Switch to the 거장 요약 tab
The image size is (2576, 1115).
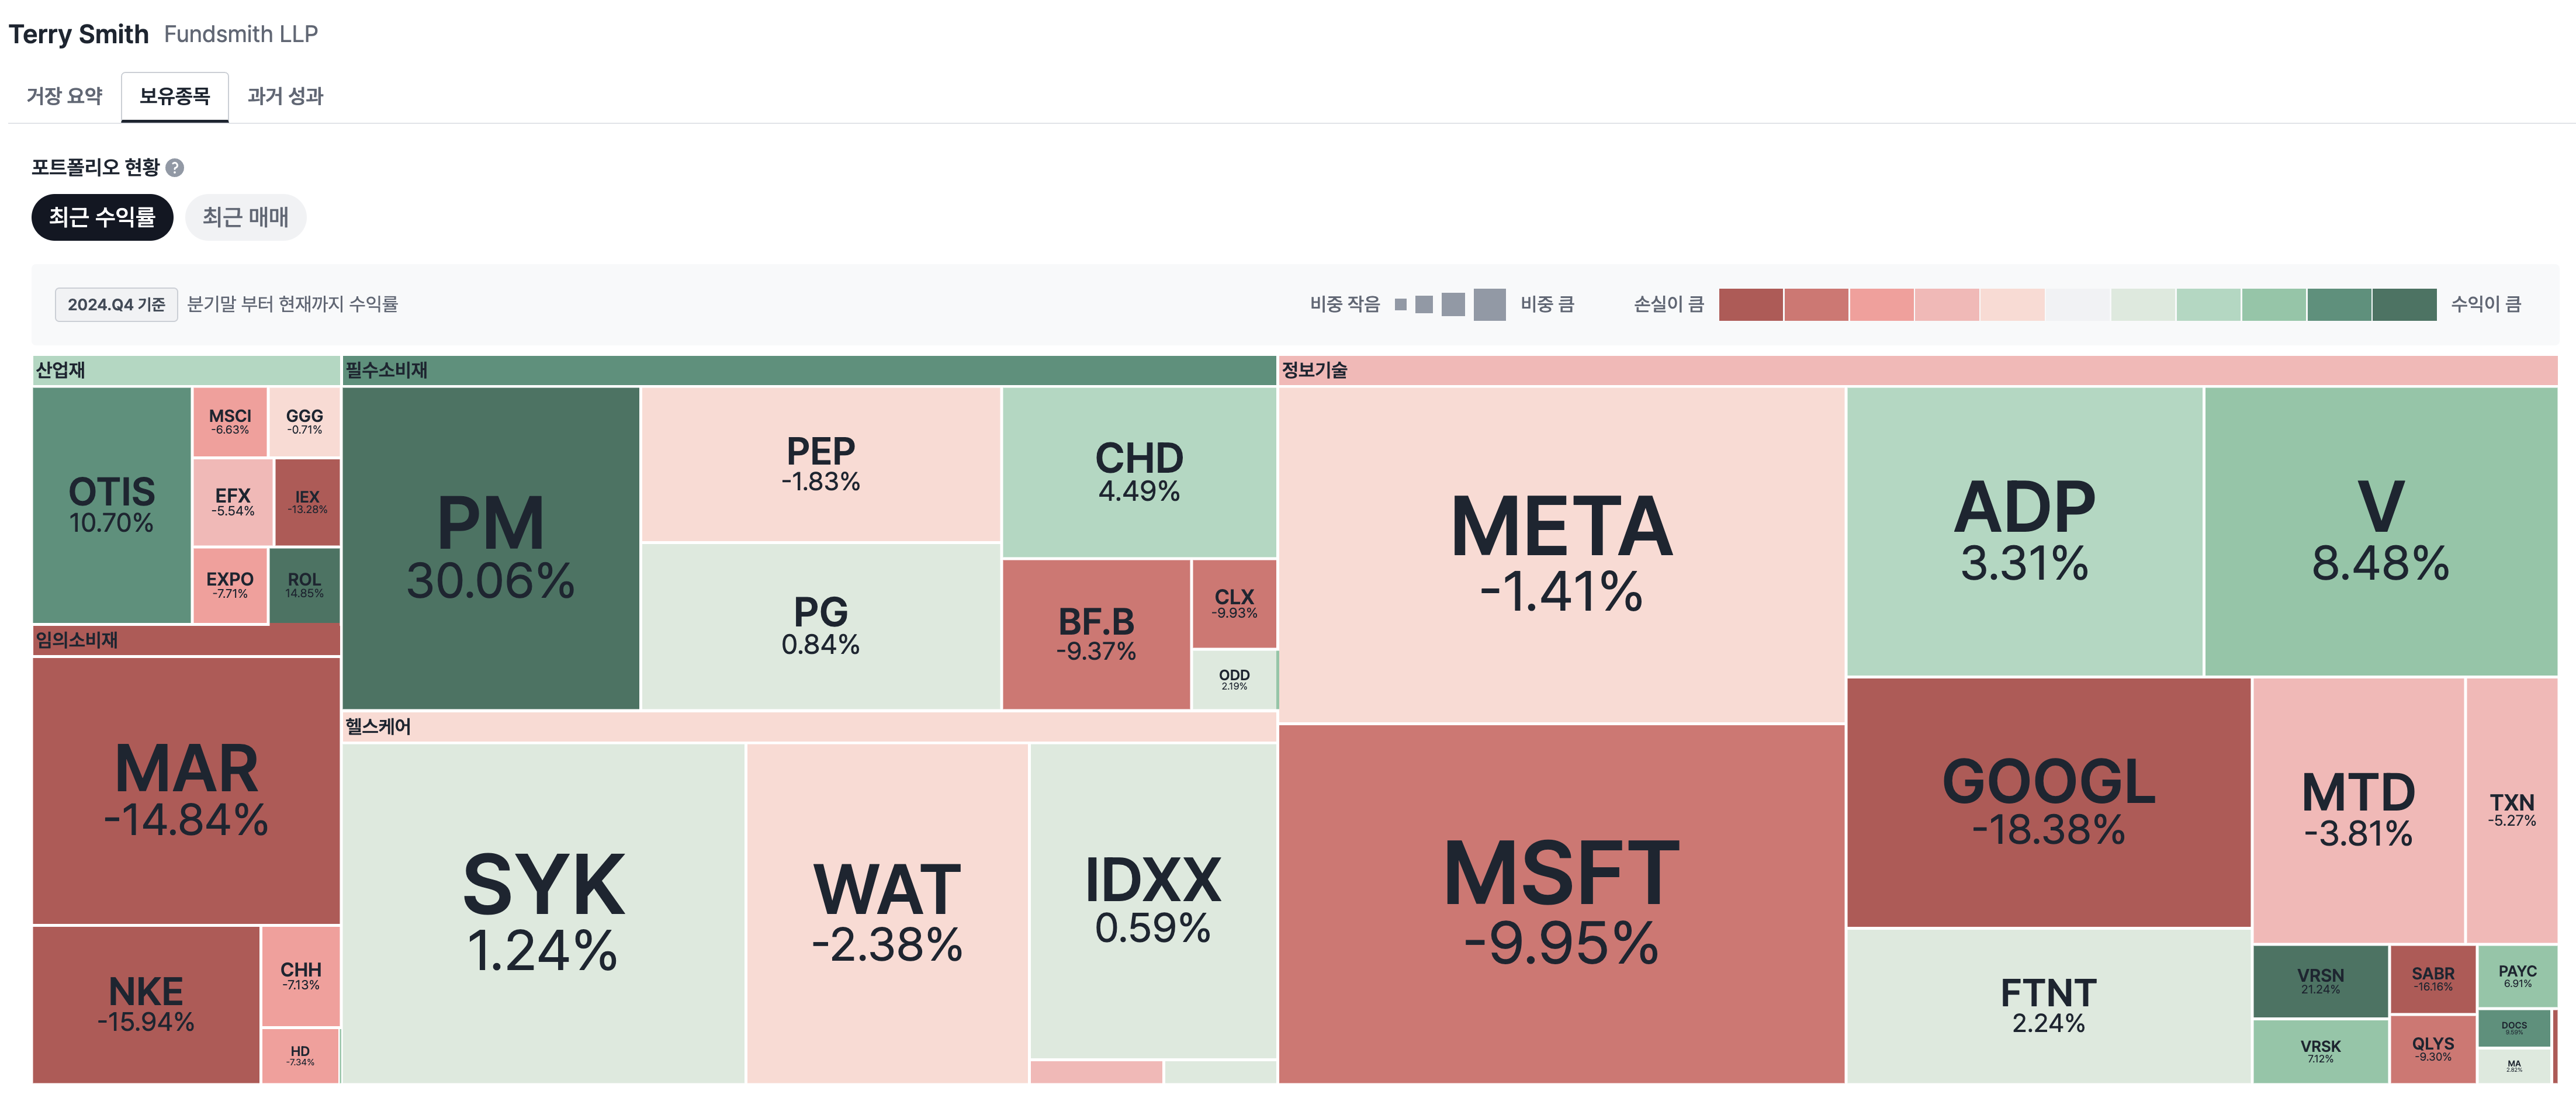[x=64, y=96]
